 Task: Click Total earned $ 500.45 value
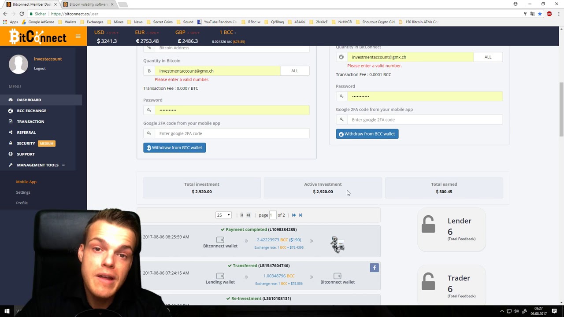(444, 192)
